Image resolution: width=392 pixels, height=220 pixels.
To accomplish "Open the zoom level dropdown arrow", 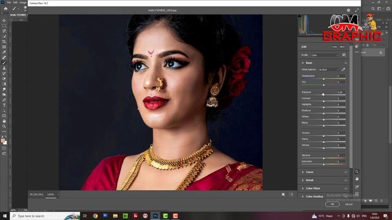I will coord(58,194).
